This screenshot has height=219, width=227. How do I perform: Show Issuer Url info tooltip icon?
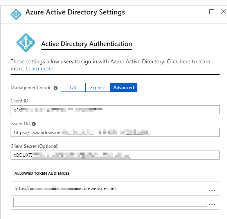click(x=34, y=124)
